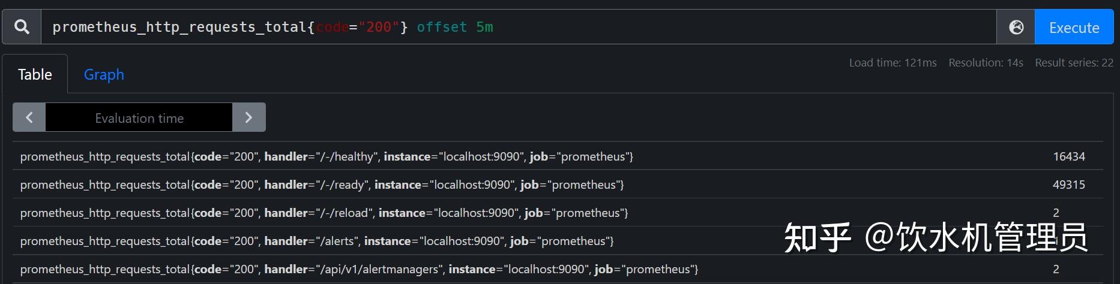Select the /-/healthy handler result series
This screenshot has height=284, width=1120.
[x=327, y=156]
